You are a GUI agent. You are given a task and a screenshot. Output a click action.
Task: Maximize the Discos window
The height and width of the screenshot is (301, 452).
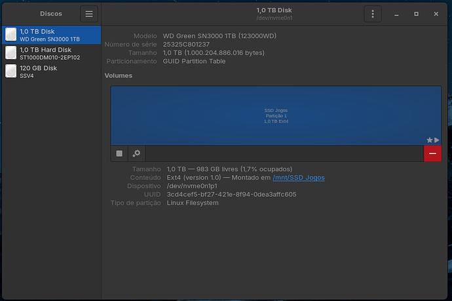[416, 14]
